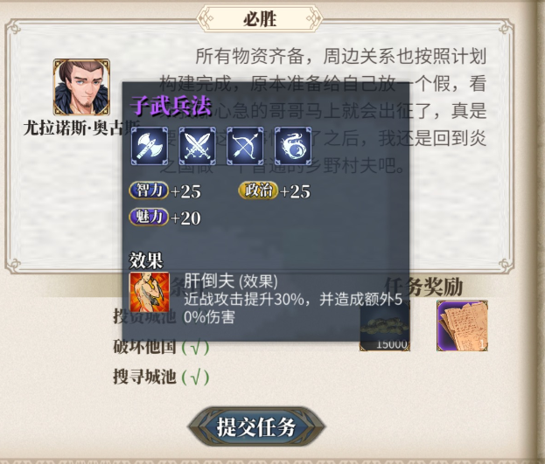
Task: Click the 肝倒夫 effect skill icon
Action: click(149, 292)
